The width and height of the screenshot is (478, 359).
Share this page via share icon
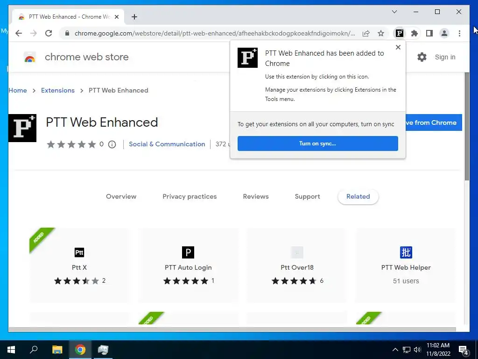(x=366, y=33)
